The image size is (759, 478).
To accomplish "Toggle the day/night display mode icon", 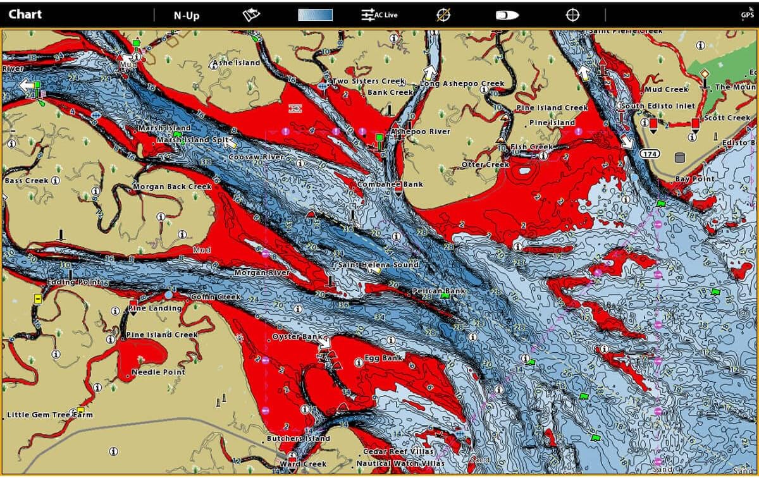I will click(506, 13).
